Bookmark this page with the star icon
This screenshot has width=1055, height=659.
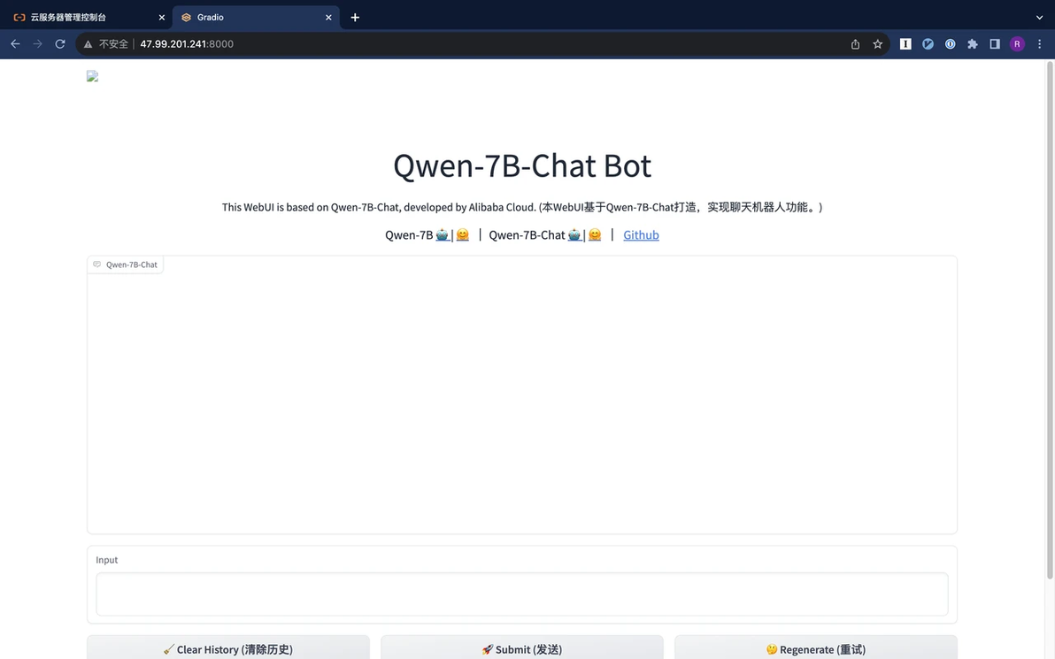[877, 43]
